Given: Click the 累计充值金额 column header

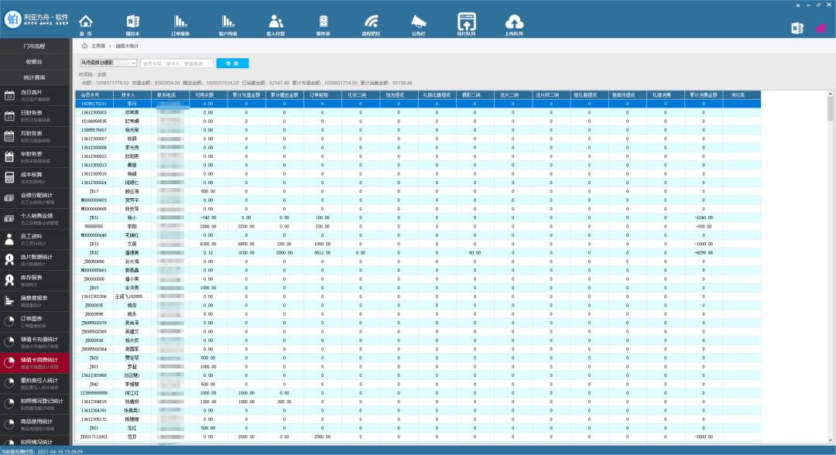Looking at the screenshot, I should coord(246,95).
